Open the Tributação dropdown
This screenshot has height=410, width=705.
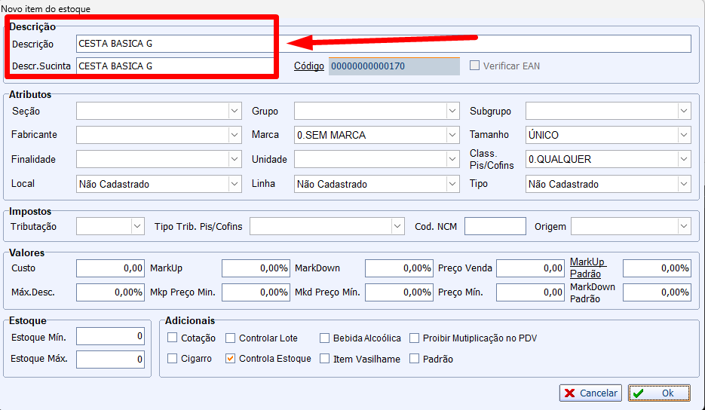(137, 226)
